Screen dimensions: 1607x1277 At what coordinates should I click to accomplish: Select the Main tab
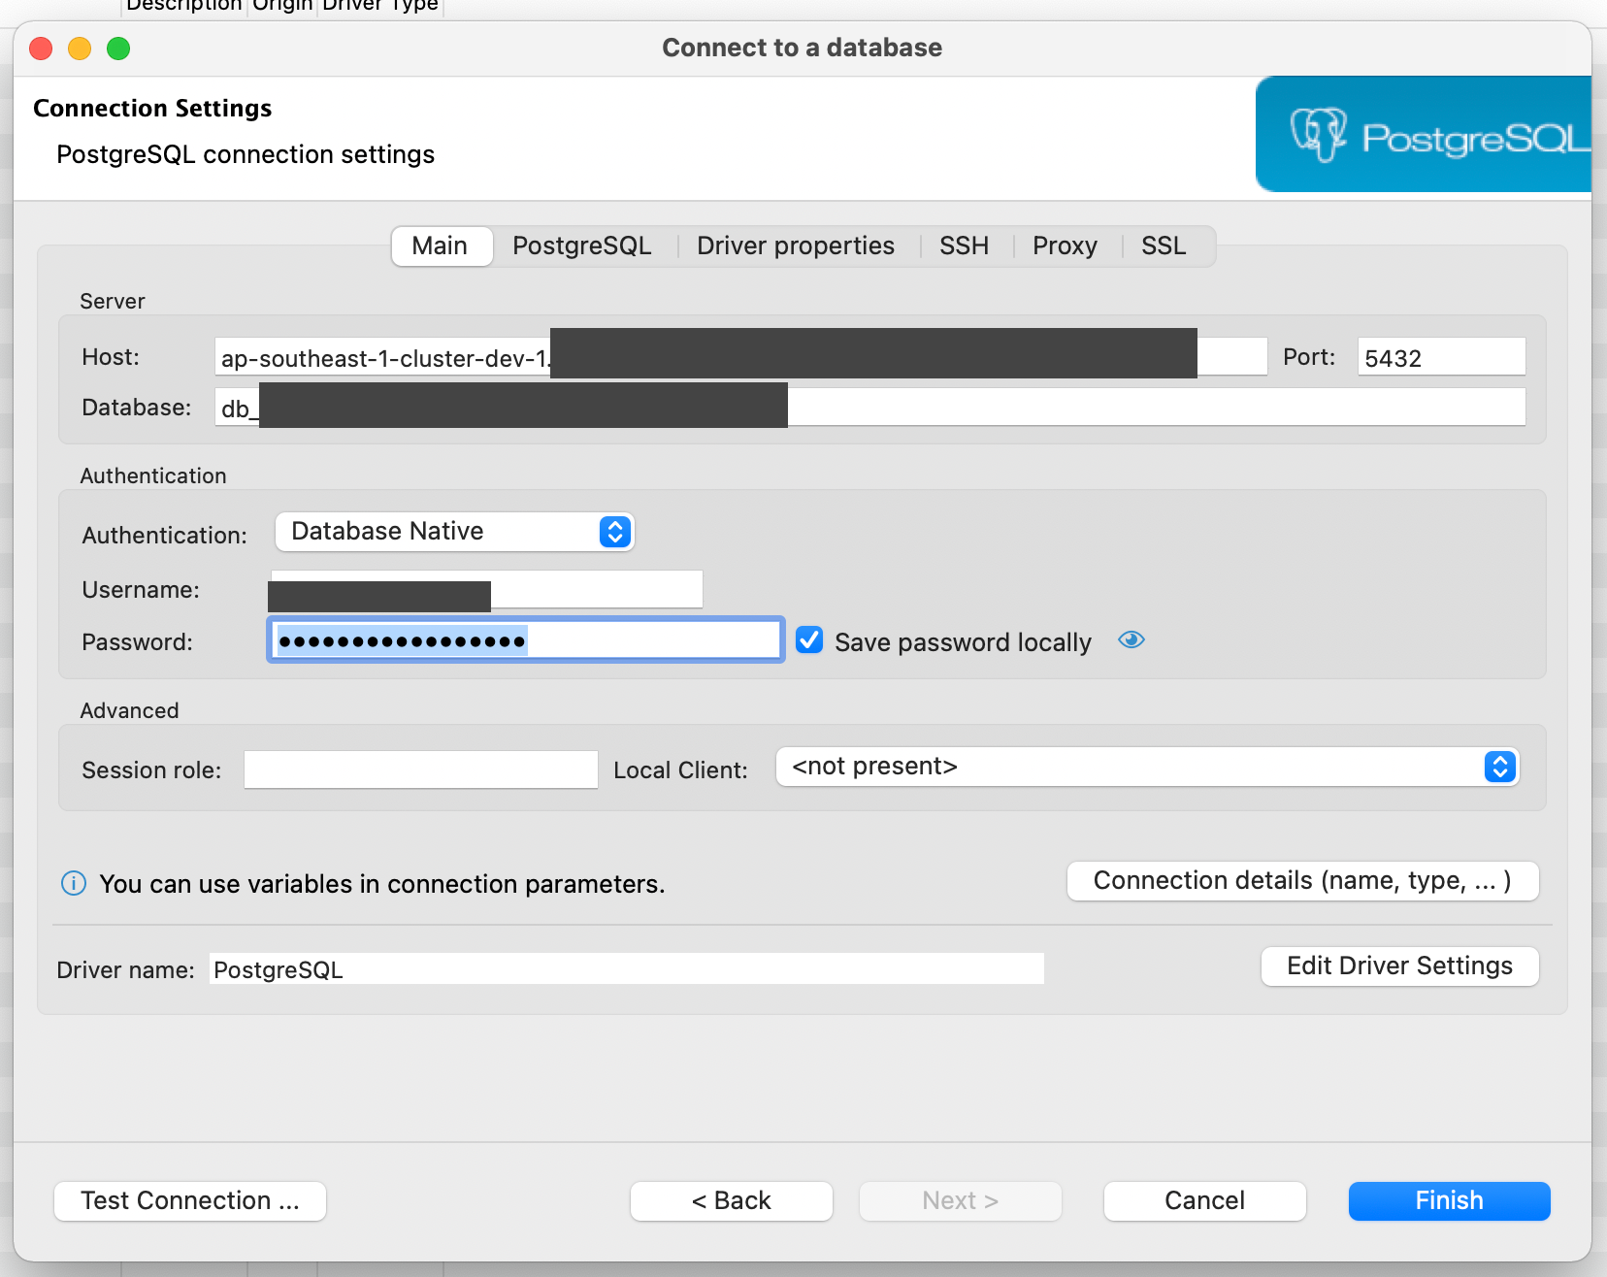[442, 246]
